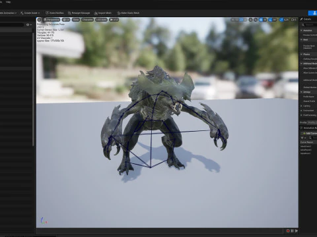Click the Make Static Mesh button

[x=128, y=13]
